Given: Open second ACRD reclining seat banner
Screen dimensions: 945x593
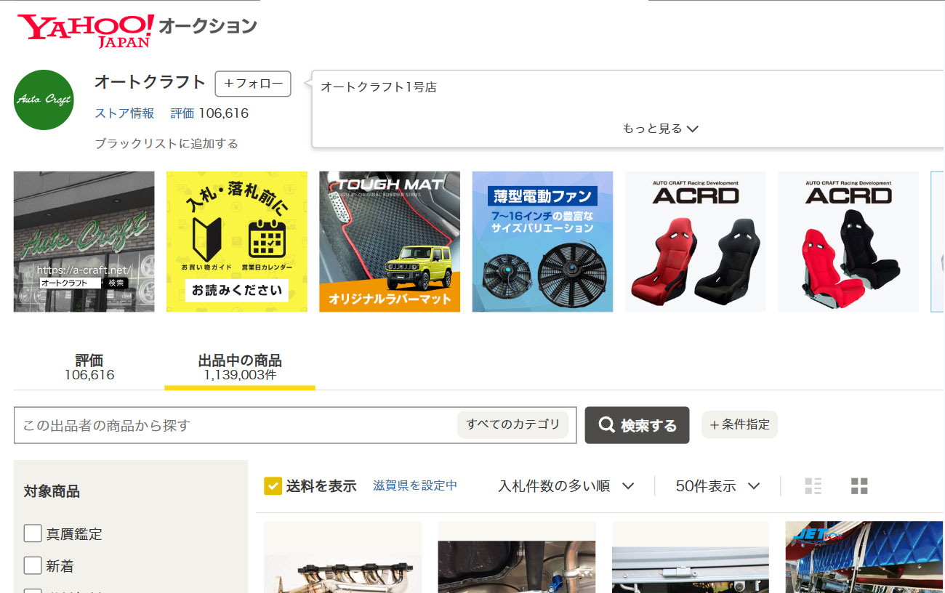Looking at the screenshot, I should point(848,241).
